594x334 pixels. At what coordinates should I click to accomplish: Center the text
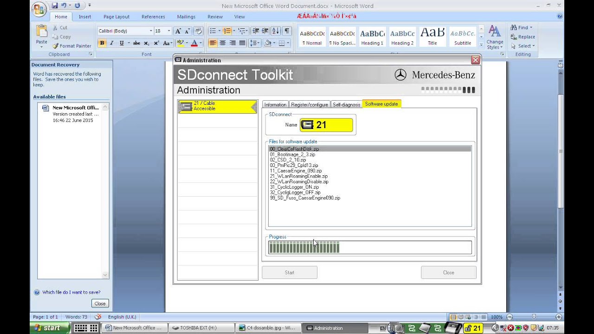tap(222, 43)
